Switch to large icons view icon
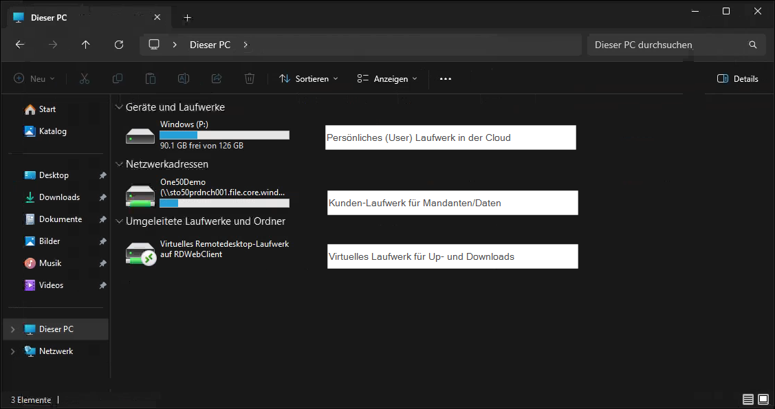 pos(763,399)
